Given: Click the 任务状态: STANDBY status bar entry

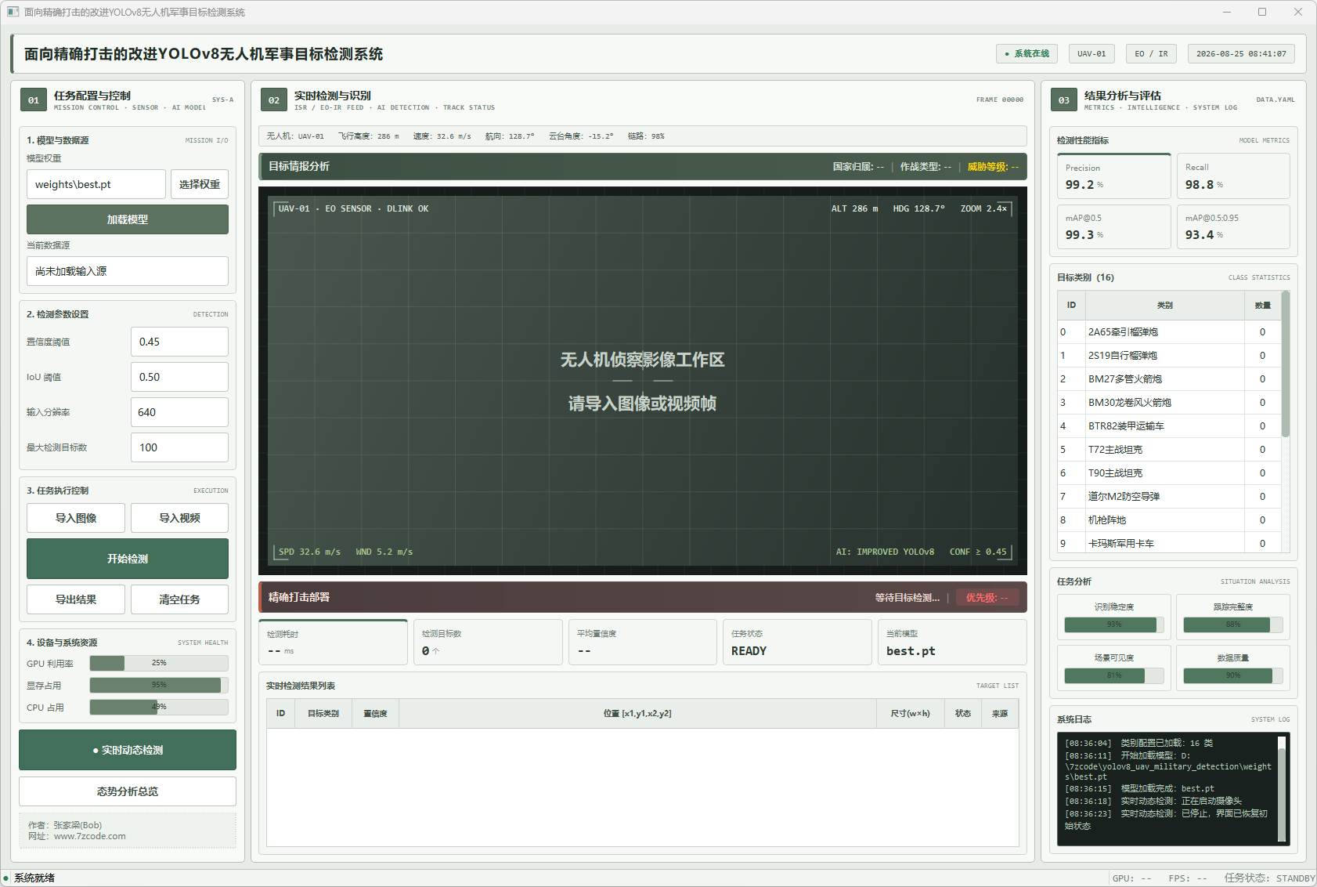Looking at the screenshot, I should [1269, 878].
